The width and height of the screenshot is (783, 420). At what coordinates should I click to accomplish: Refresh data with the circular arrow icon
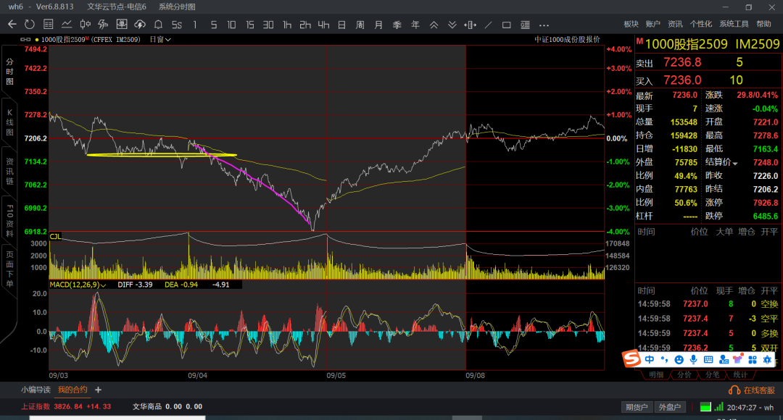(30, 25)
